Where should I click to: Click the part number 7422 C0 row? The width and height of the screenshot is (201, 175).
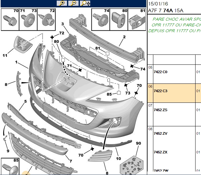point(174,74)
